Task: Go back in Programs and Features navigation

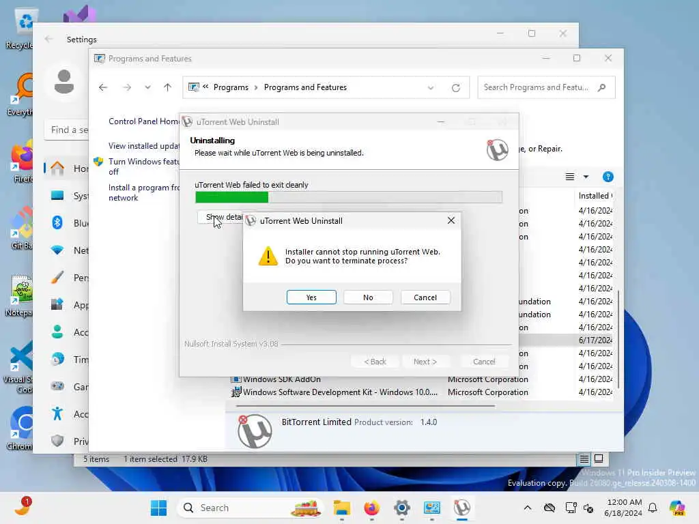Action: coord(103,87)
